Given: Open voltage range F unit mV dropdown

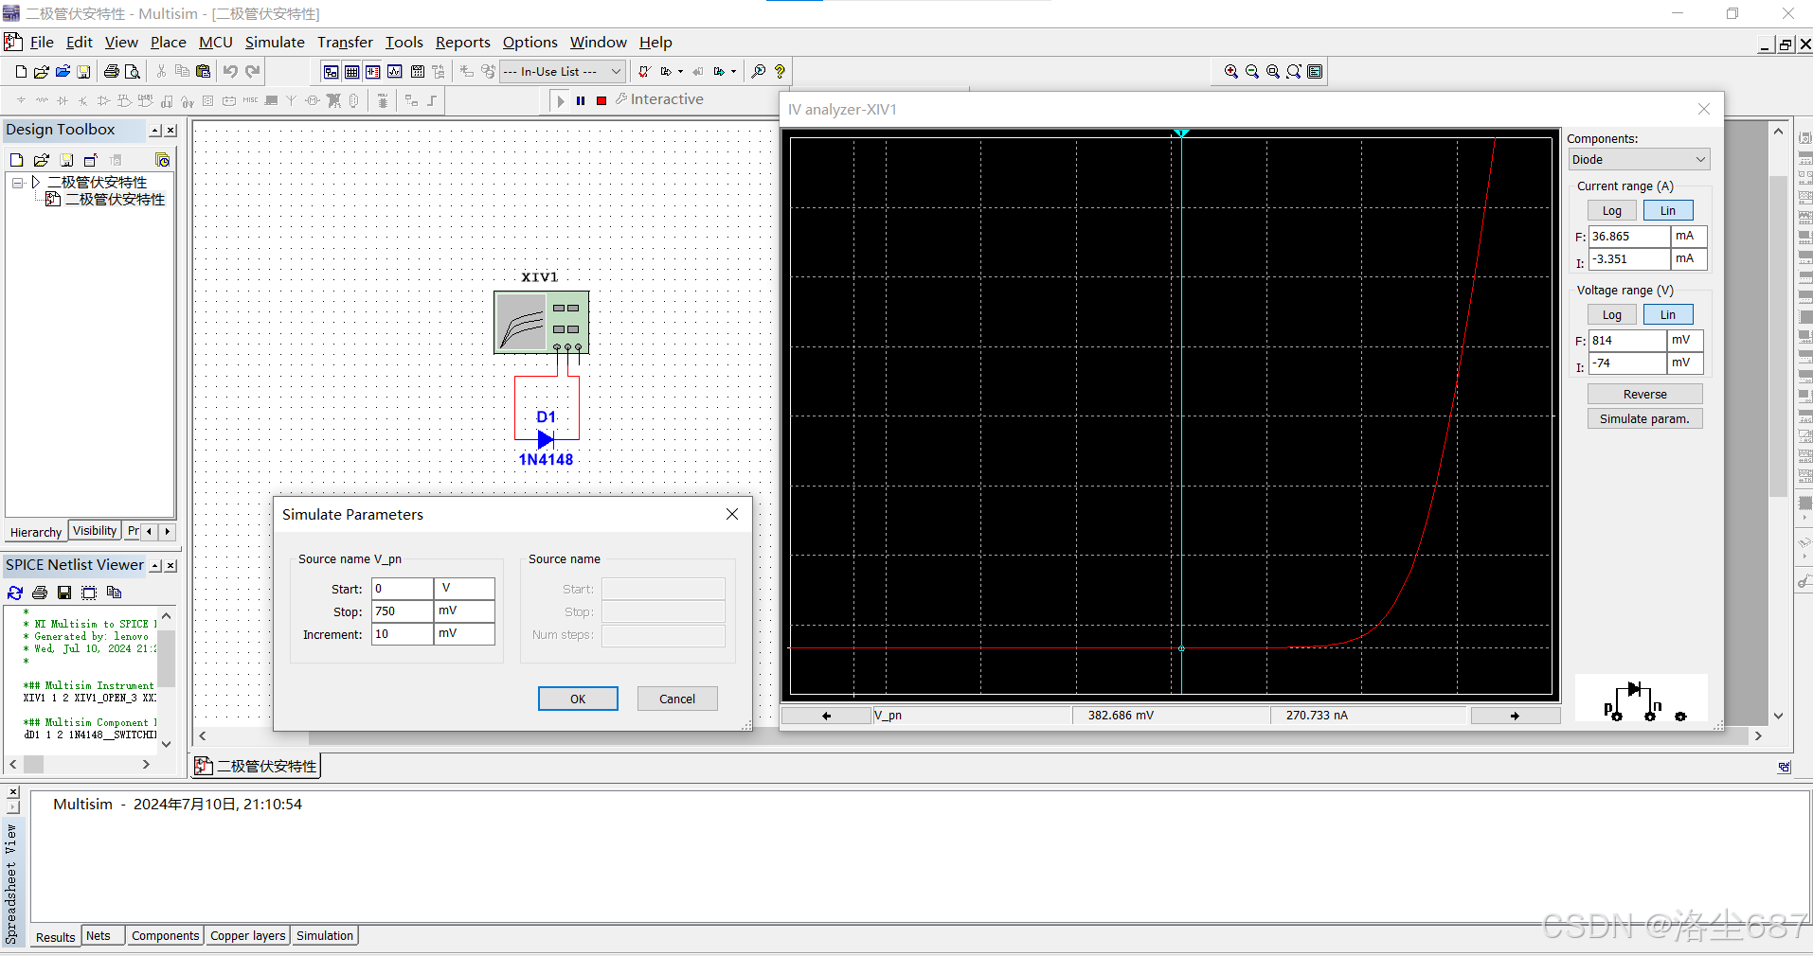Looking at the screenshot, I should click(x=1685, y=341).
